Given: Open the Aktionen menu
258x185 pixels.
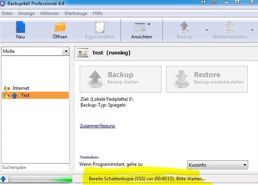Looking at the screenshot, I should (49, 13).
